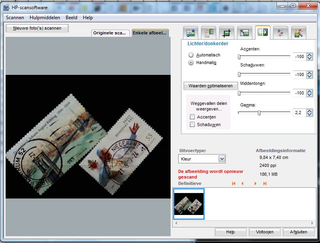This screenshot has width=320, height=243.
Task: Open the add/remove selection areas tool tab
Action: 191,33
